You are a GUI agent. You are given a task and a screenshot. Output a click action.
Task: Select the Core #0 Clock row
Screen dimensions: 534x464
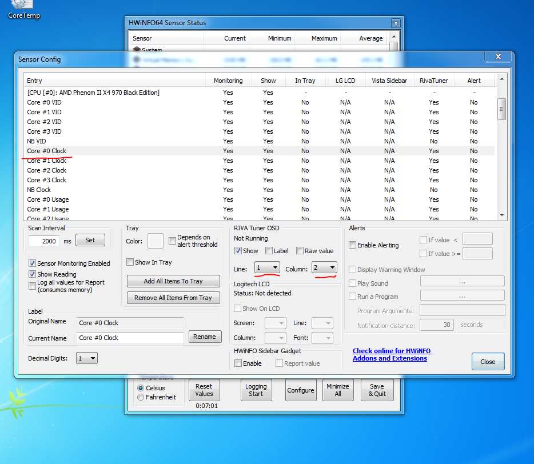point(261,151)
